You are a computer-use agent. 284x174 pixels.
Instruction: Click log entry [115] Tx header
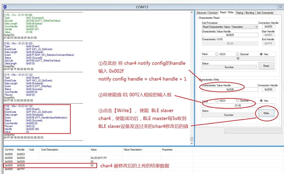(18, 15)
